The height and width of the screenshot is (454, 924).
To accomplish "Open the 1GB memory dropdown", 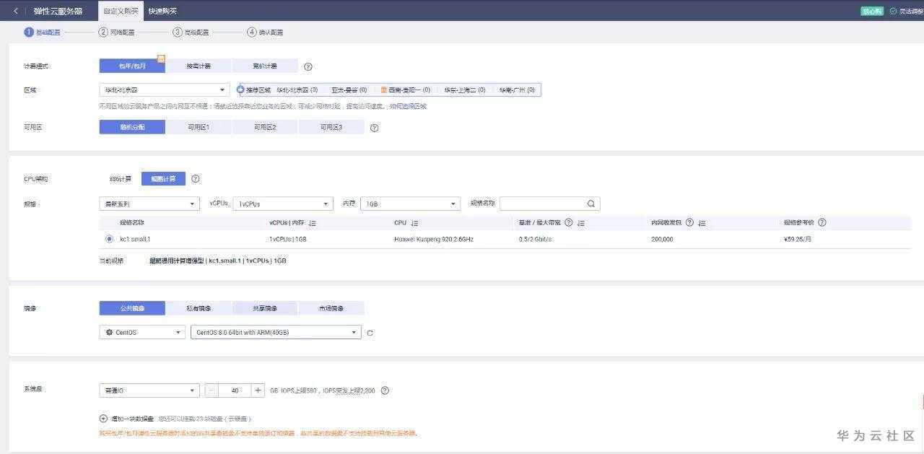I will [x=410, y=204].
